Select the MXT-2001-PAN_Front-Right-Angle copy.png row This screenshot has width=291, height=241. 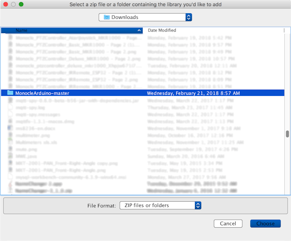[x=142, y=164]
